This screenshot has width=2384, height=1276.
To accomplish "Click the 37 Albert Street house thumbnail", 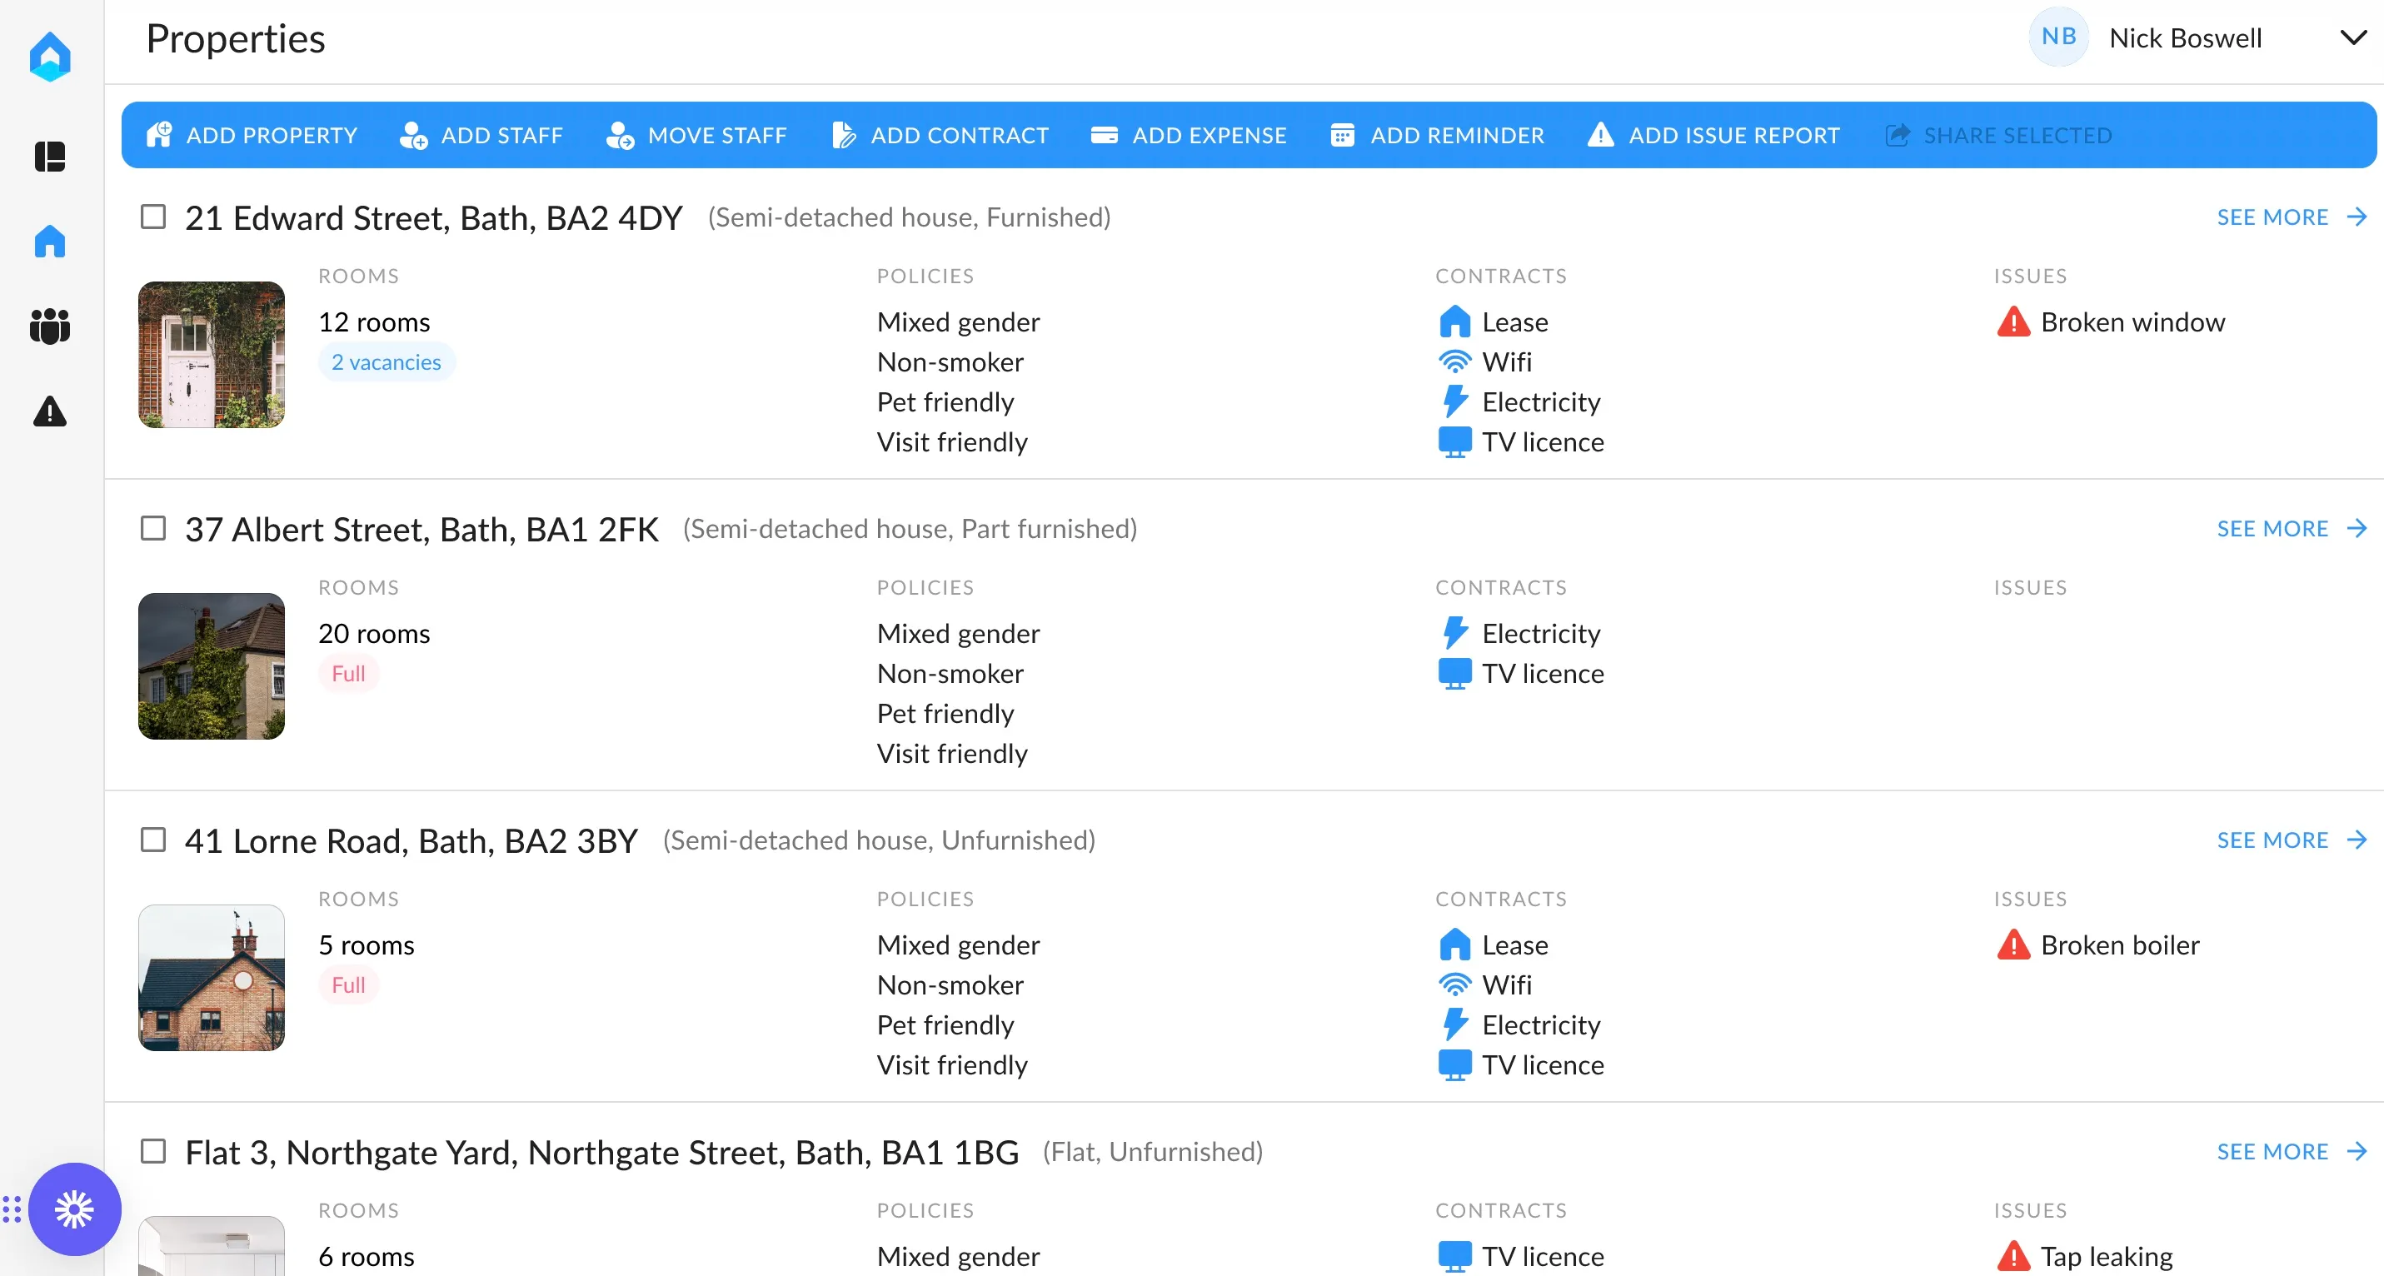I will coord(212,666).
